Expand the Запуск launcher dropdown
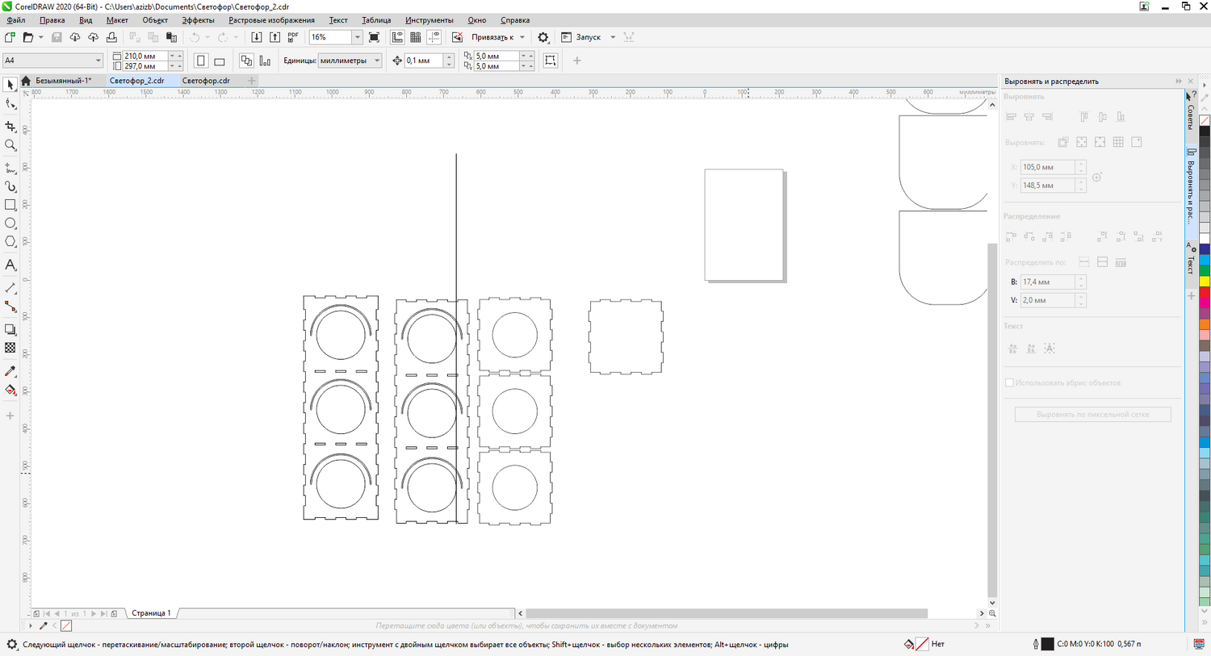The width and height of the screenshot is (1211, 656). click(613, 37)
